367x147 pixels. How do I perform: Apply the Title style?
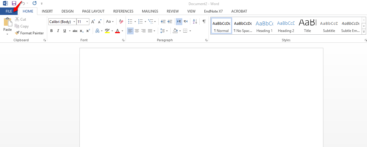(x=308, y=26)
